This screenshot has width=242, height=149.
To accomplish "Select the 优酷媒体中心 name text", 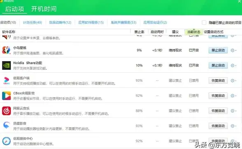I will [23, 139].
